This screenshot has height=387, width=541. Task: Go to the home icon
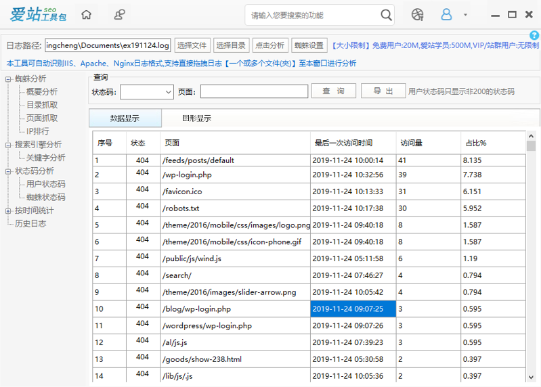[x=86, y=15]
